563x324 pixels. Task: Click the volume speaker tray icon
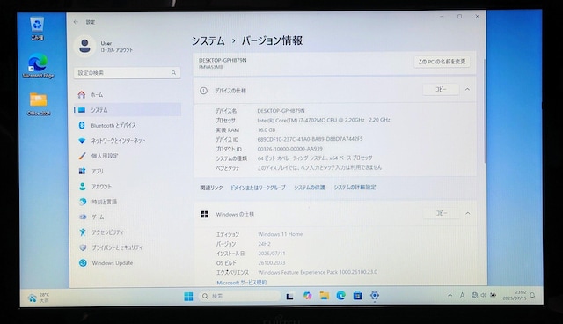pyautogui.click(x=483, y=295)
